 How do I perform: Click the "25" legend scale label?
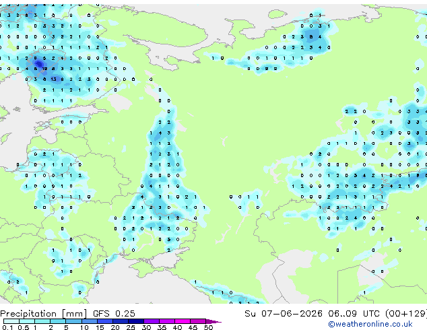point(131,327)
